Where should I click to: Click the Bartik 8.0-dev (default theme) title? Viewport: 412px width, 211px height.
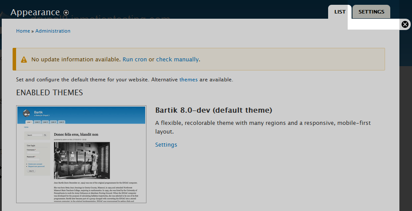tap(214, 110)
